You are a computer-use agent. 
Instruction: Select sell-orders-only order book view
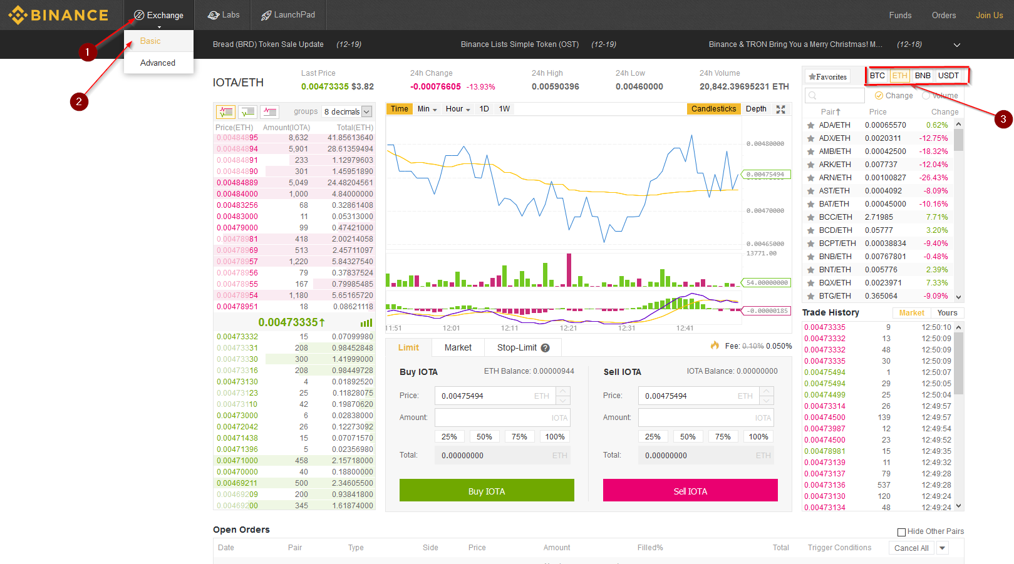click(x=270, y=111)
